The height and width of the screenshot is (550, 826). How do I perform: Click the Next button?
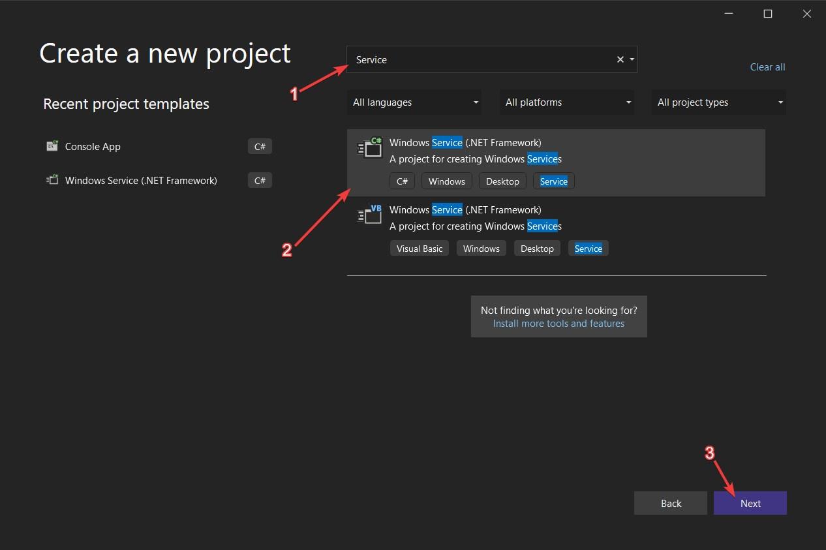pyautogui.click(x=750, y=503)
